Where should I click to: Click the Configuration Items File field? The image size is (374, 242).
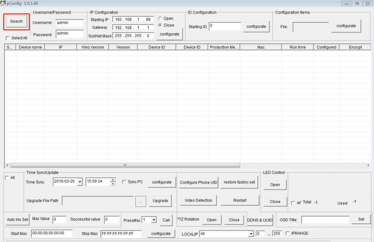(x=310, y=27)
